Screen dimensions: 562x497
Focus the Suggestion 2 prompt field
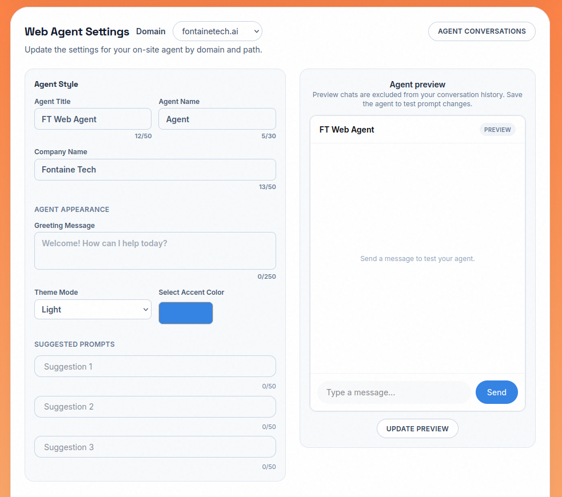click(155, 407)
